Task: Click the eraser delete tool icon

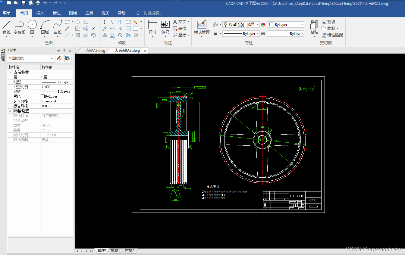Action: [136, 22]
